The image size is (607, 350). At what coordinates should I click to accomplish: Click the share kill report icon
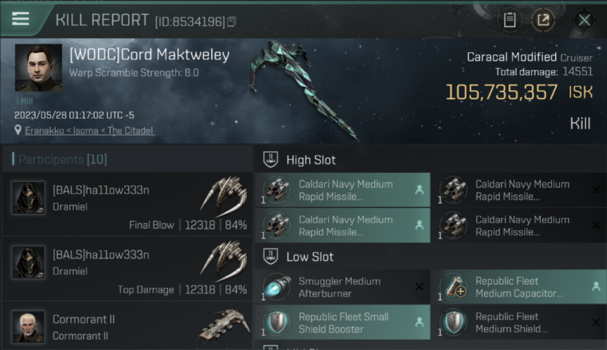543,20
